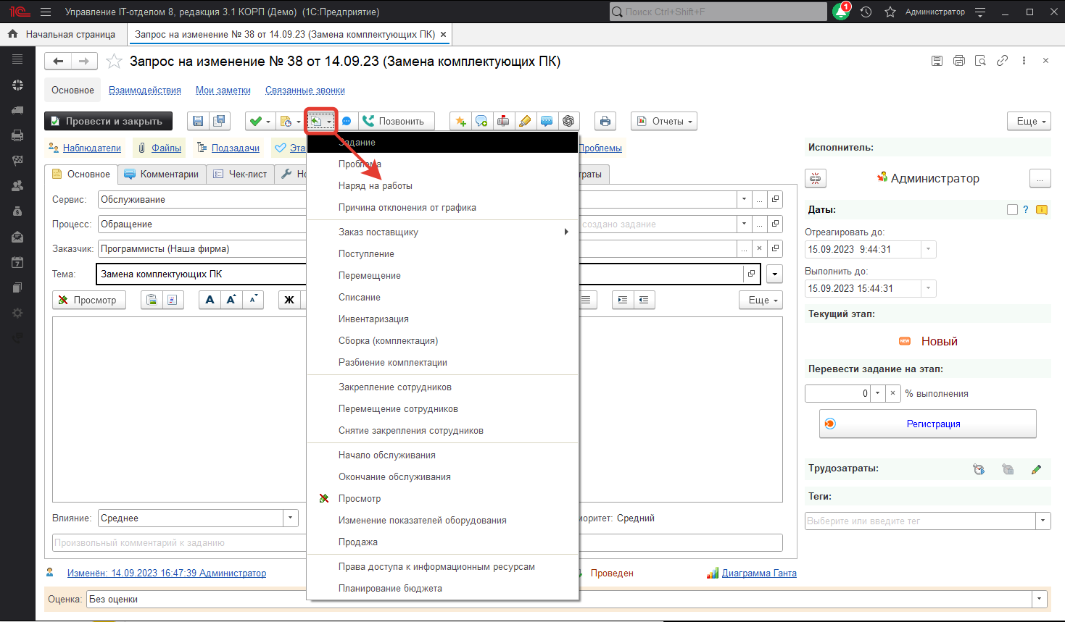
Task: Switch to the Комментарии tab
Action: tap(162, 175)
